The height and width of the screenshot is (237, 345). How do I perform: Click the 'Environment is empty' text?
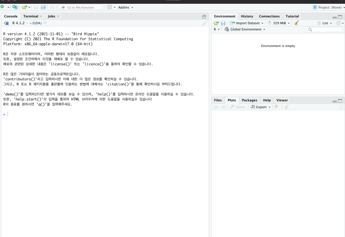pos(278,46)
